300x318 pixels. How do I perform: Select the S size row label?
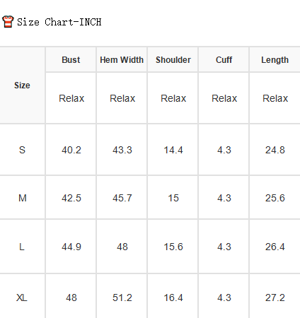22,150
